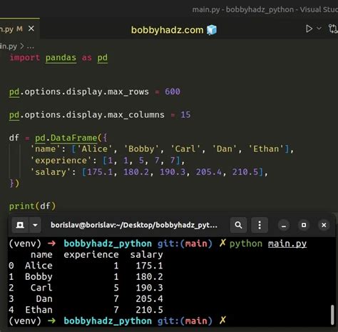338x332 pixels.
Task: Open the terminal three-dot menu
Action: (260, 225)
